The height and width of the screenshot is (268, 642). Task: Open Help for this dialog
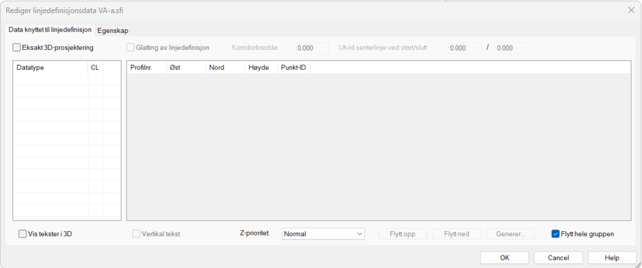pos(611,257)
